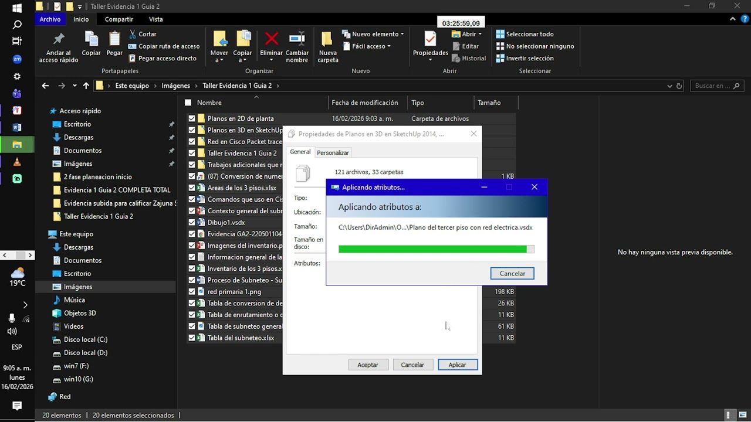Click the Cortar scissors command
Image resolution: width=751 pixels, height=422 pixels.
142,34
